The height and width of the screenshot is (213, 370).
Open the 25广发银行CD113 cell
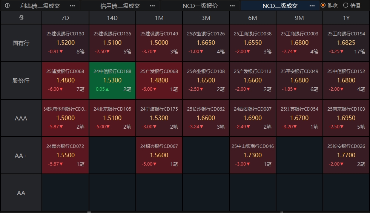pos(252,81)
